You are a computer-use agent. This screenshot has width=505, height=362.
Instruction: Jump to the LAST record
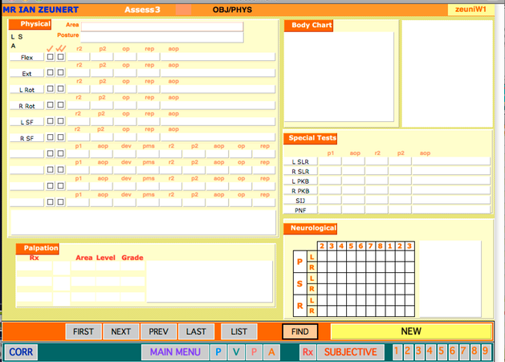click(x=196, y=331)
